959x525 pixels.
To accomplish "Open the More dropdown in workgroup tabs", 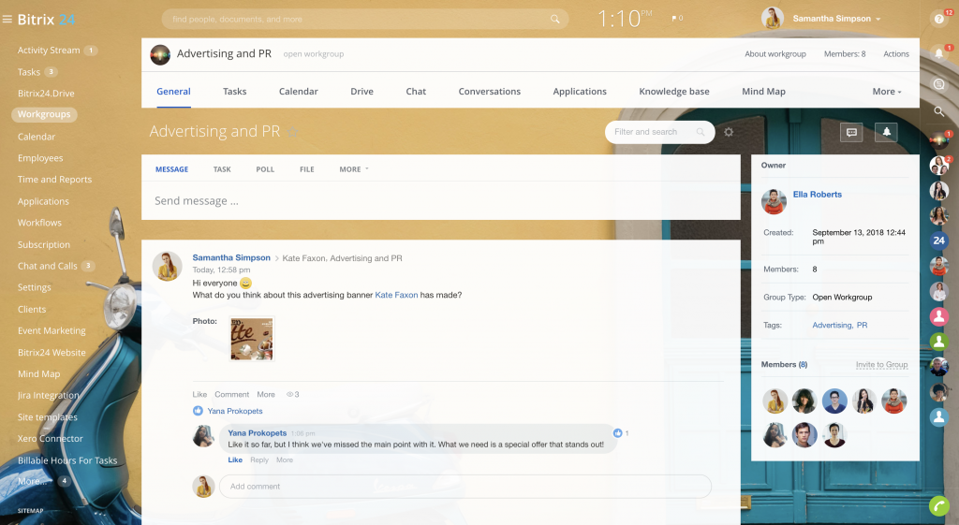I will coord(886,92).
